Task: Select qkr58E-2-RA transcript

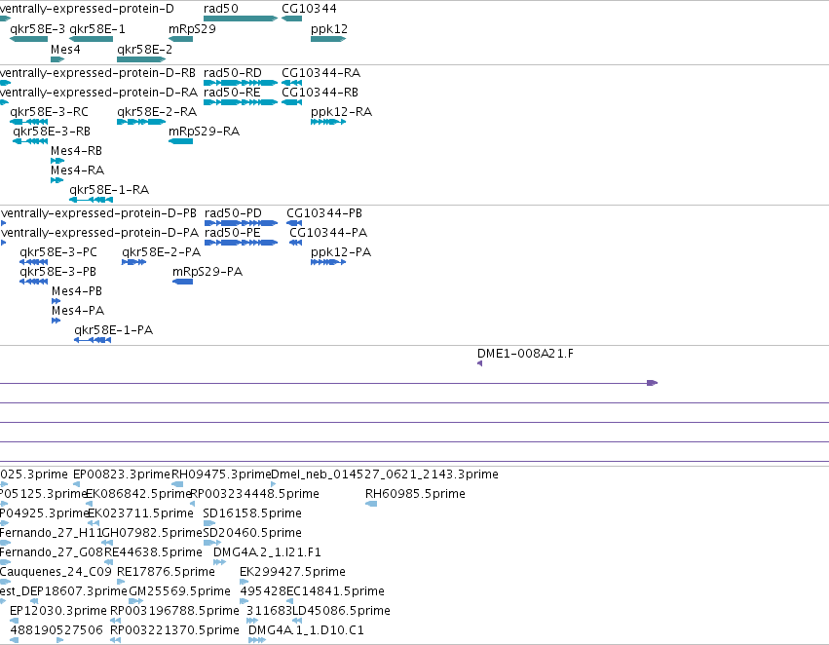Action: click(141, 122)
